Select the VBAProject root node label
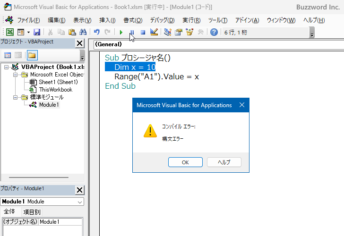Screen dimensions: 344x236 [x=52, y=67]
